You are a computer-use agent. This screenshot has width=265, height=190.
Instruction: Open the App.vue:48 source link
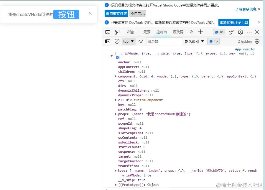tap(245, 49)
